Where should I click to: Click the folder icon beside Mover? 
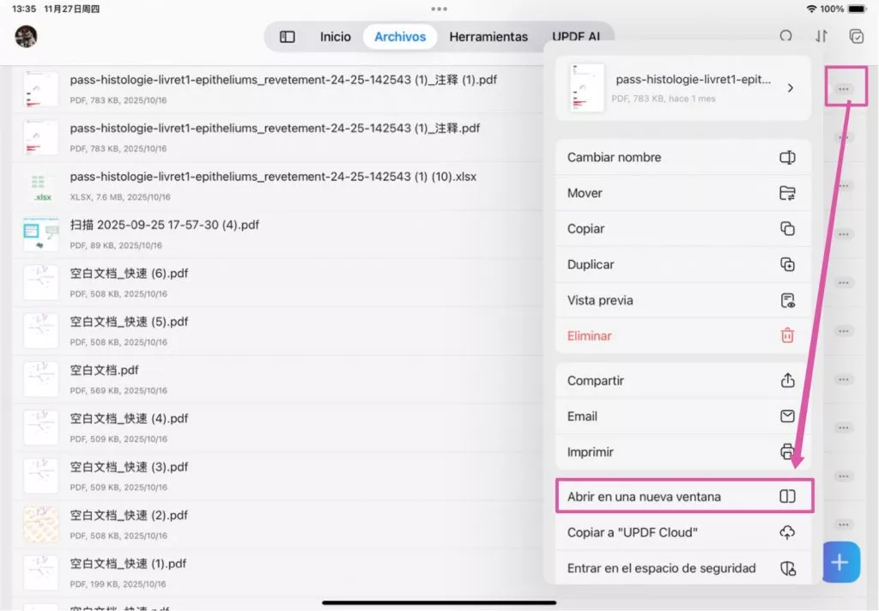click(x=787, y=193)
